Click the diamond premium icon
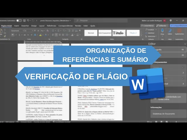Image resolution: width=187 pixels, height=140 pixels. coord(171,20)
